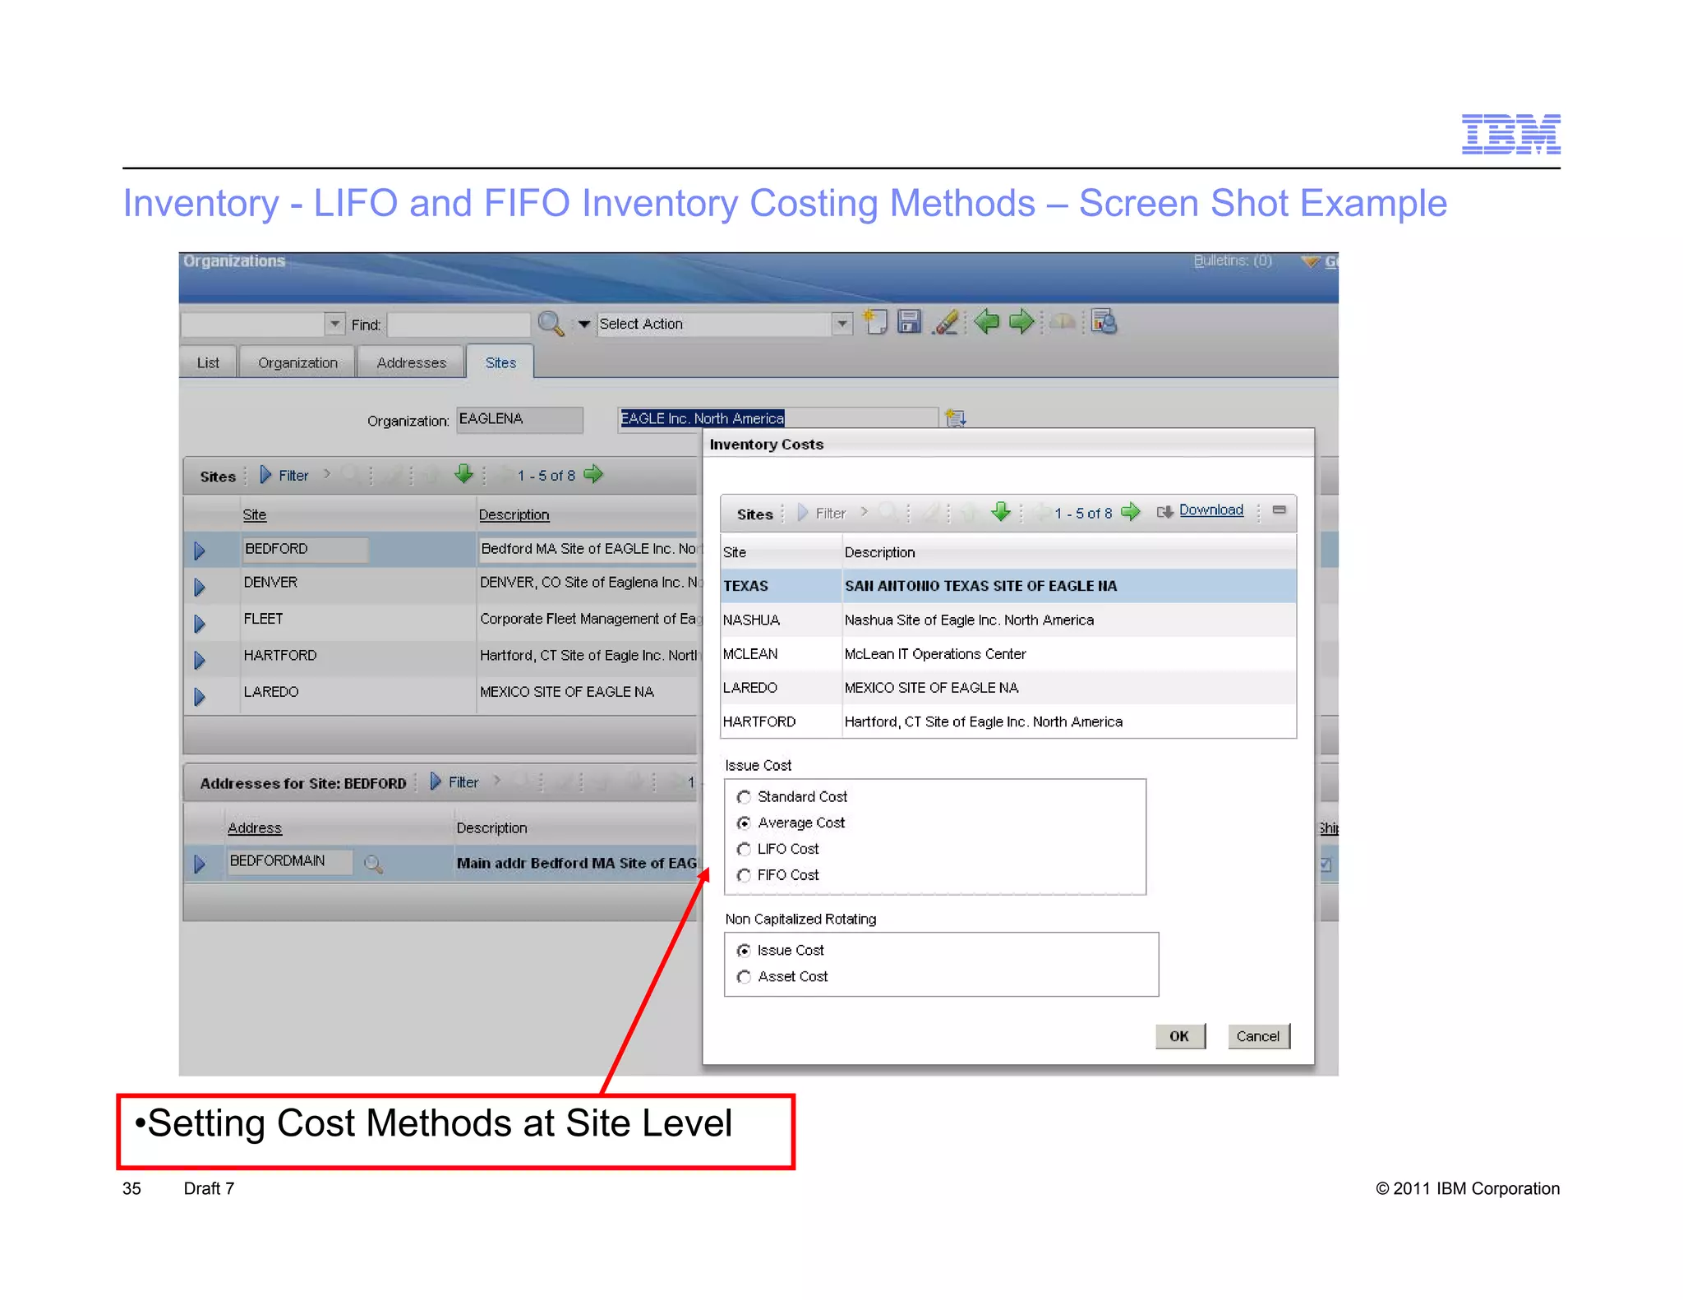Screen dimensions: 1683x1300
Task: Open the query dropdown left of Find
Action: click(334, 324)
